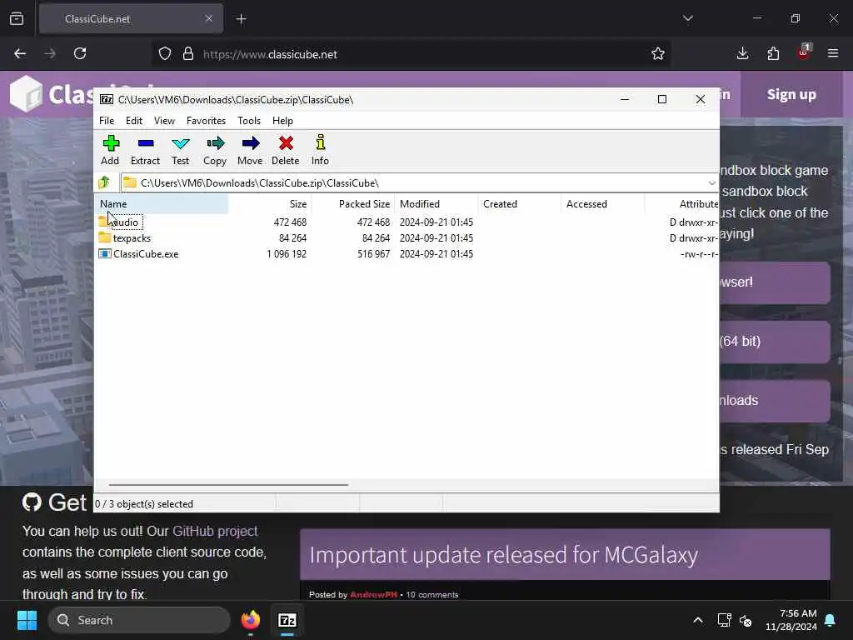Sort by the Size column header
The image size is (853, 640).
click(270, 204)
